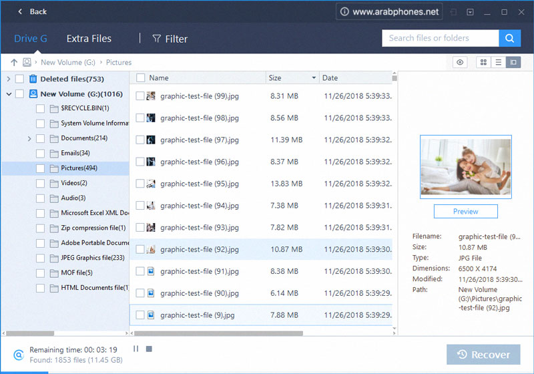Check graphic-test-file (90).jpg checkbox
Viewport: 534px width, 374px height.
point(140,293)
